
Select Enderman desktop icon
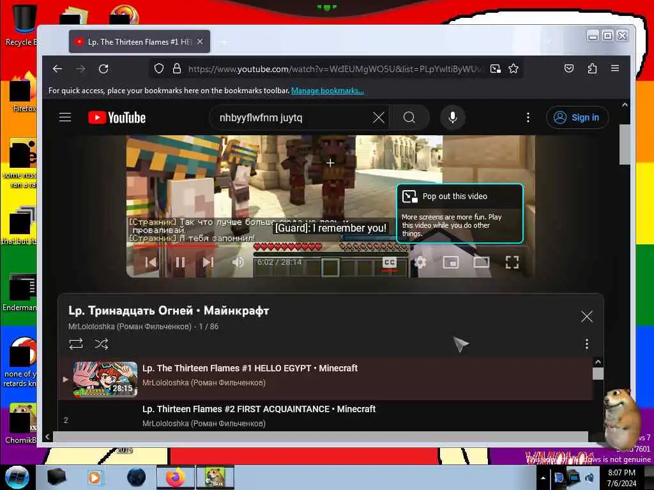pos(20,292)
